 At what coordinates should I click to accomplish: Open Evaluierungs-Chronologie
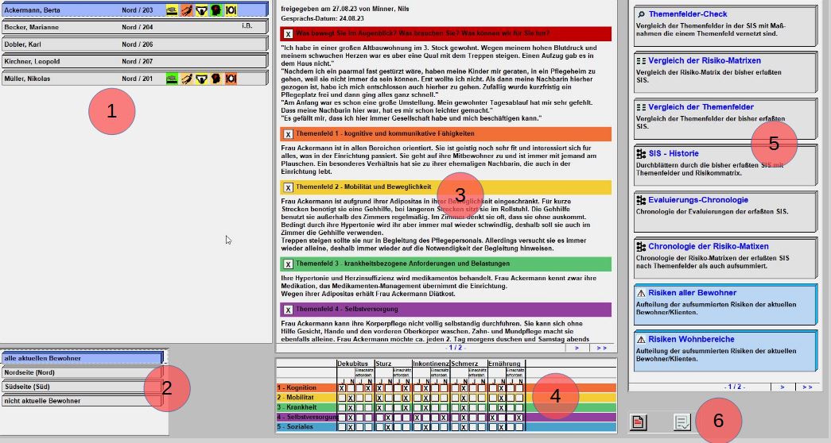tap(725, 211)
